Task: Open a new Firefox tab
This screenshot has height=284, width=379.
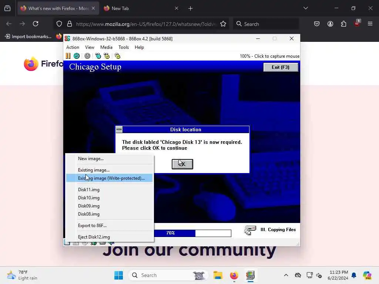Action: coord(191,9)
